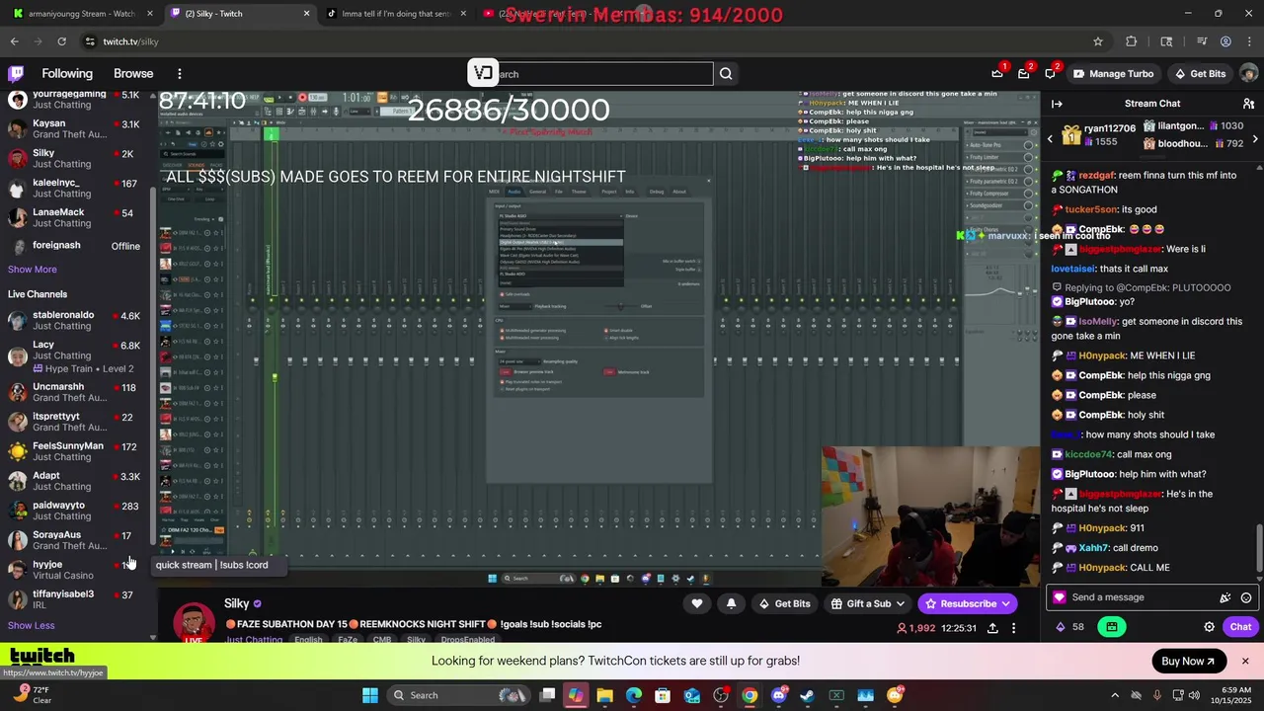Image resolution: width=1264 pixels, height=711 pixels.
Task: Open Kaysan's channel in the sidebar
Action: 79,128
